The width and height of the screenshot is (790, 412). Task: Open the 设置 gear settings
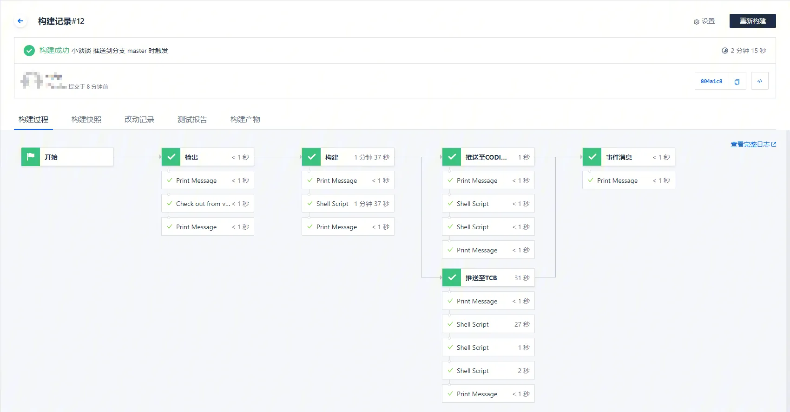(x=704, y=21)
